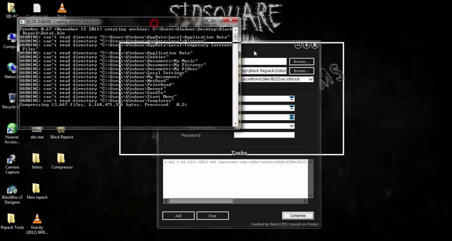Viewport: 452px width, 241px height.
Task: Open the Cantasia.txt file on desktop
Action: click(37, 10)
